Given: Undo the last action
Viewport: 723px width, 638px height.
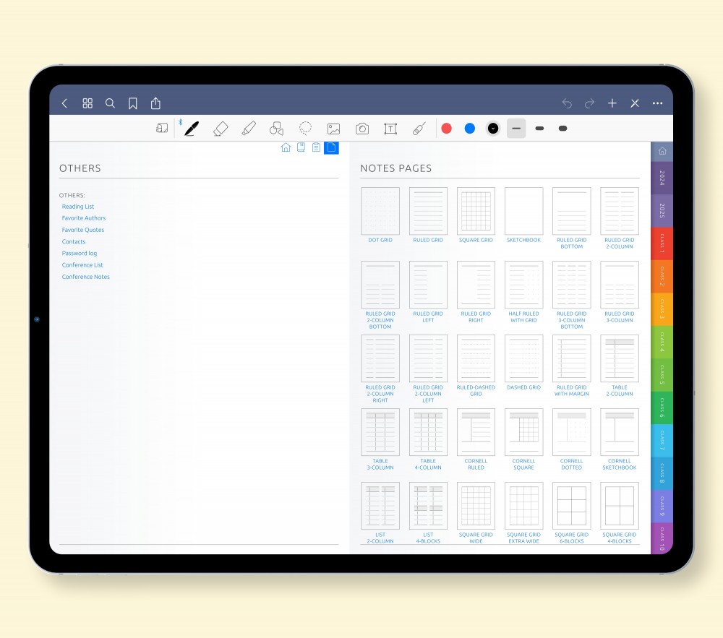Looking at the screenshot, I should 567,103.
